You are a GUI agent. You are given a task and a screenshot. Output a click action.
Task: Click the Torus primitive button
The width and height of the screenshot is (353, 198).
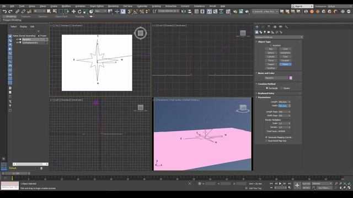tap(271, 61)
